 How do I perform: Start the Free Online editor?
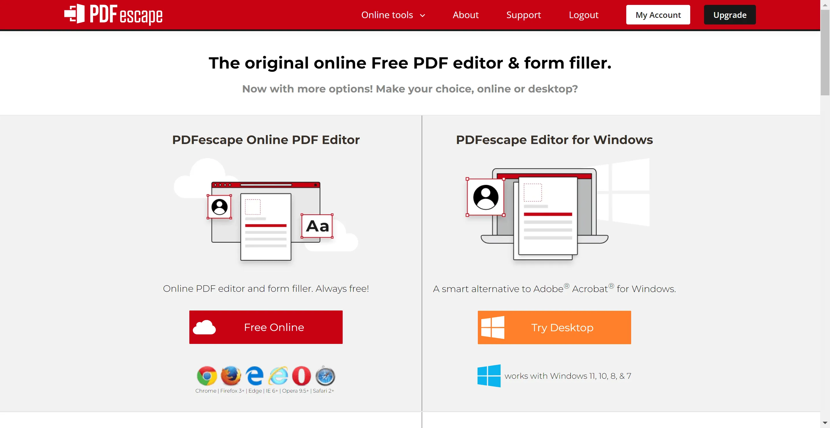coord(266,327)
